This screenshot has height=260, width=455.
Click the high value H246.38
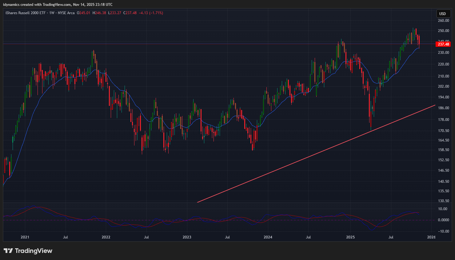coord(99,13)
